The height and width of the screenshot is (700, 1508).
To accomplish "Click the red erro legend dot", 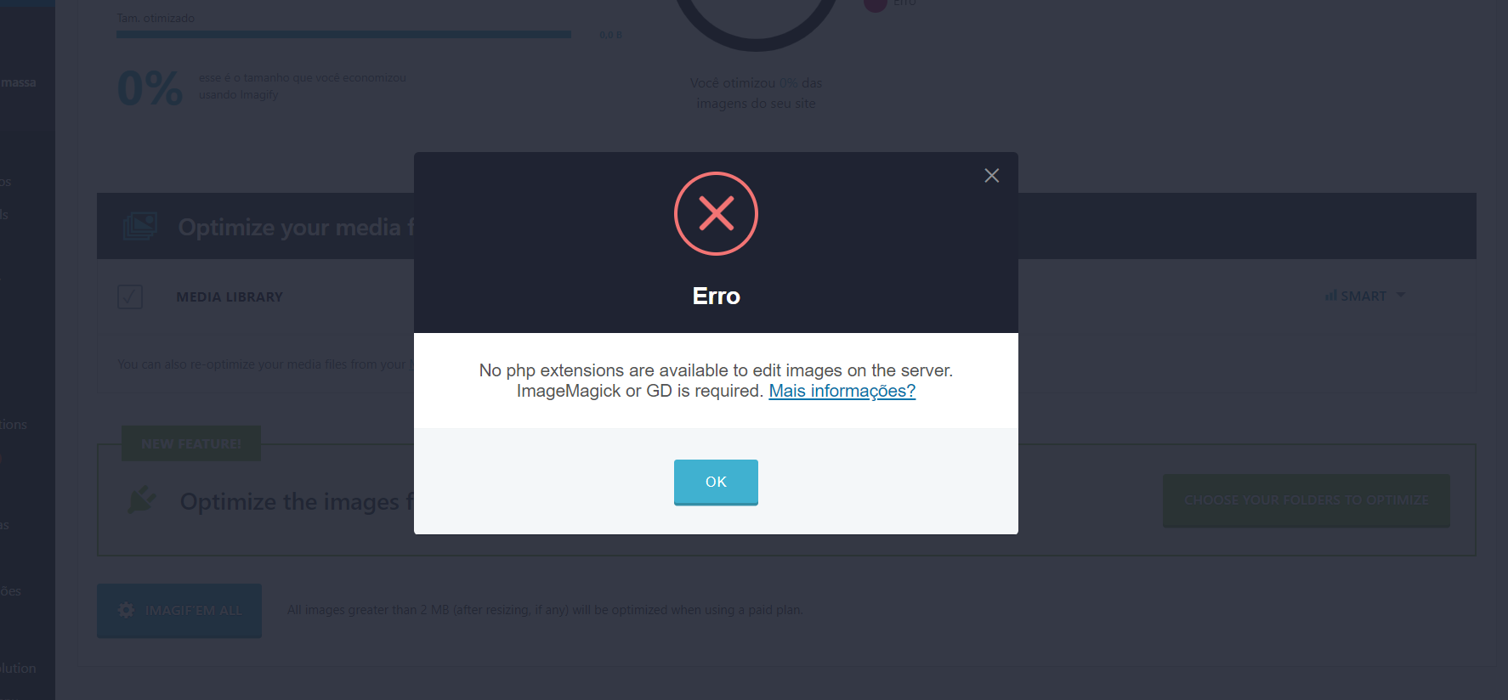I will [876, 3].
